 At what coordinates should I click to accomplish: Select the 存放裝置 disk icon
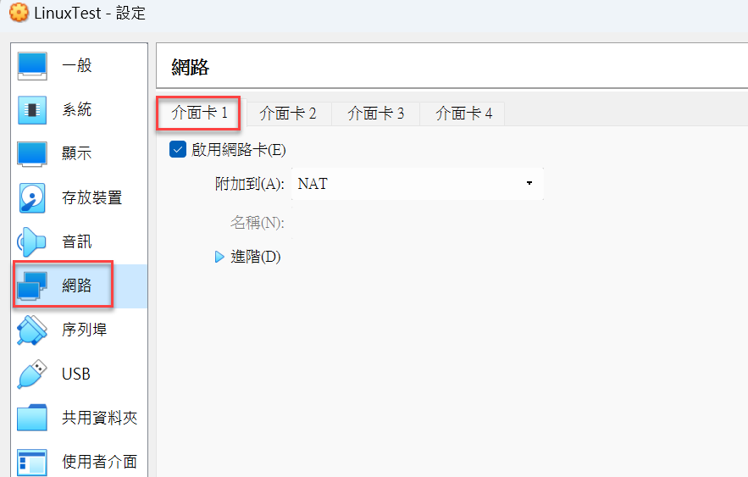(32, 198)
